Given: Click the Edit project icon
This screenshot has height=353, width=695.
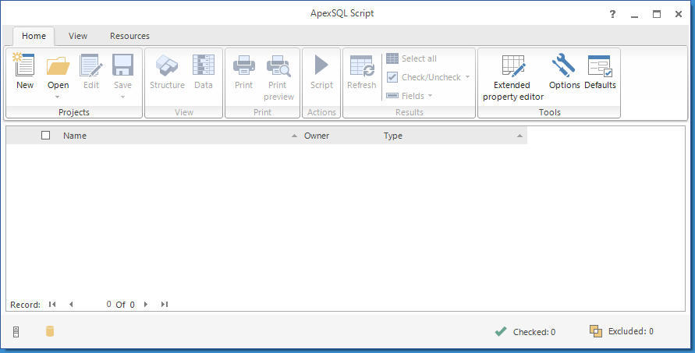Looking at the screenshot, I should tap(90, 65).
